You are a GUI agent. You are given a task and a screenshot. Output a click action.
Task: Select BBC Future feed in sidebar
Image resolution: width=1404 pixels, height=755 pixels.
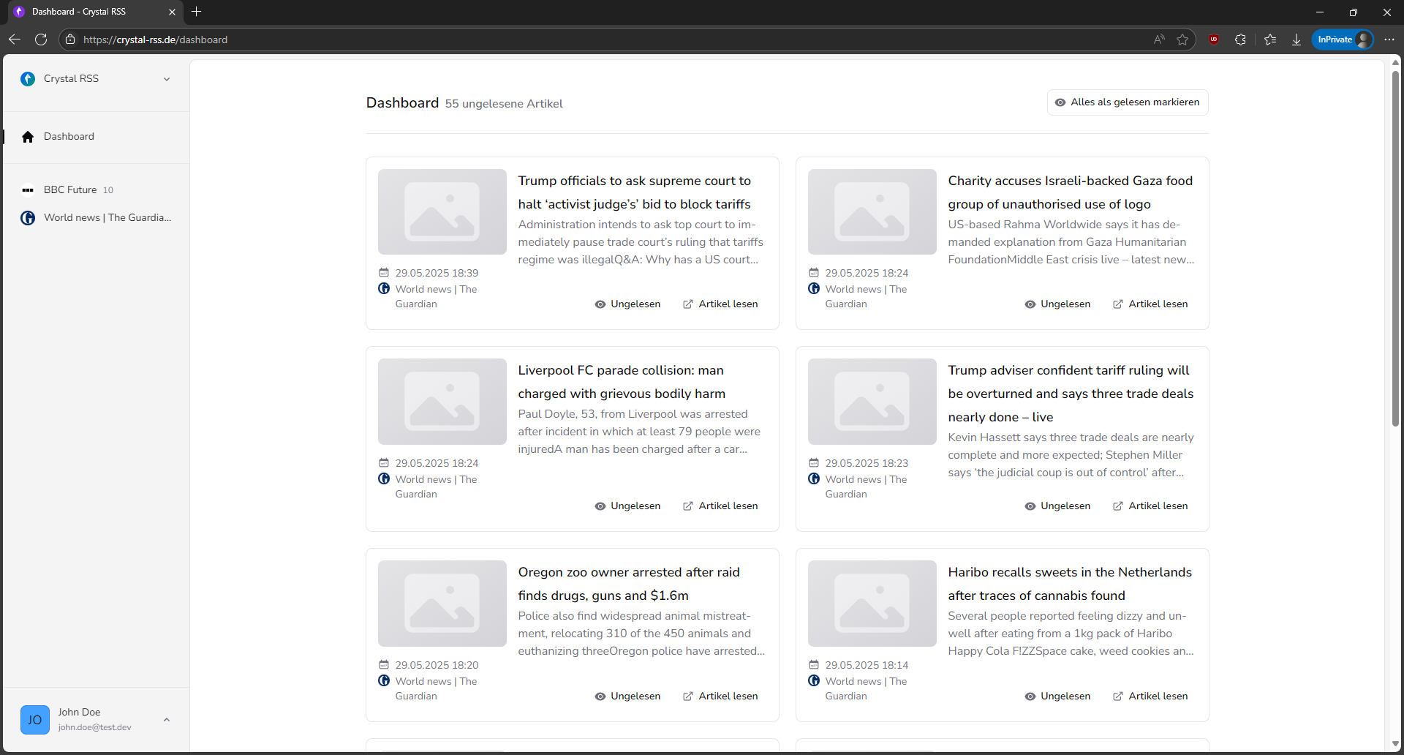pyautogui.click(x=70, y=190)
